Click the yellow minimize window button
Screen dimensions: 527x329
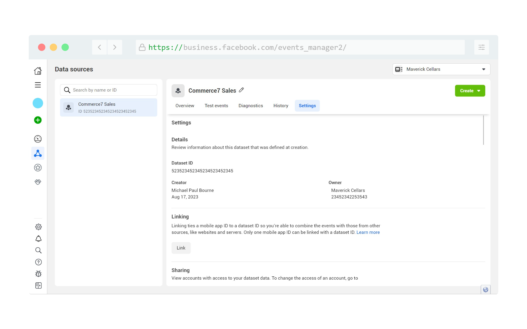[x=53, y=47]
